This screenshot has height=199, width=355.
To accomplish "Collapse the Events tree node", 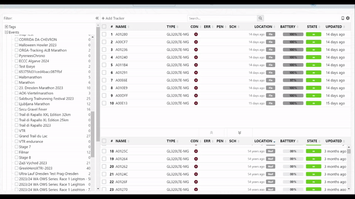I will click(x=6, y=33).
